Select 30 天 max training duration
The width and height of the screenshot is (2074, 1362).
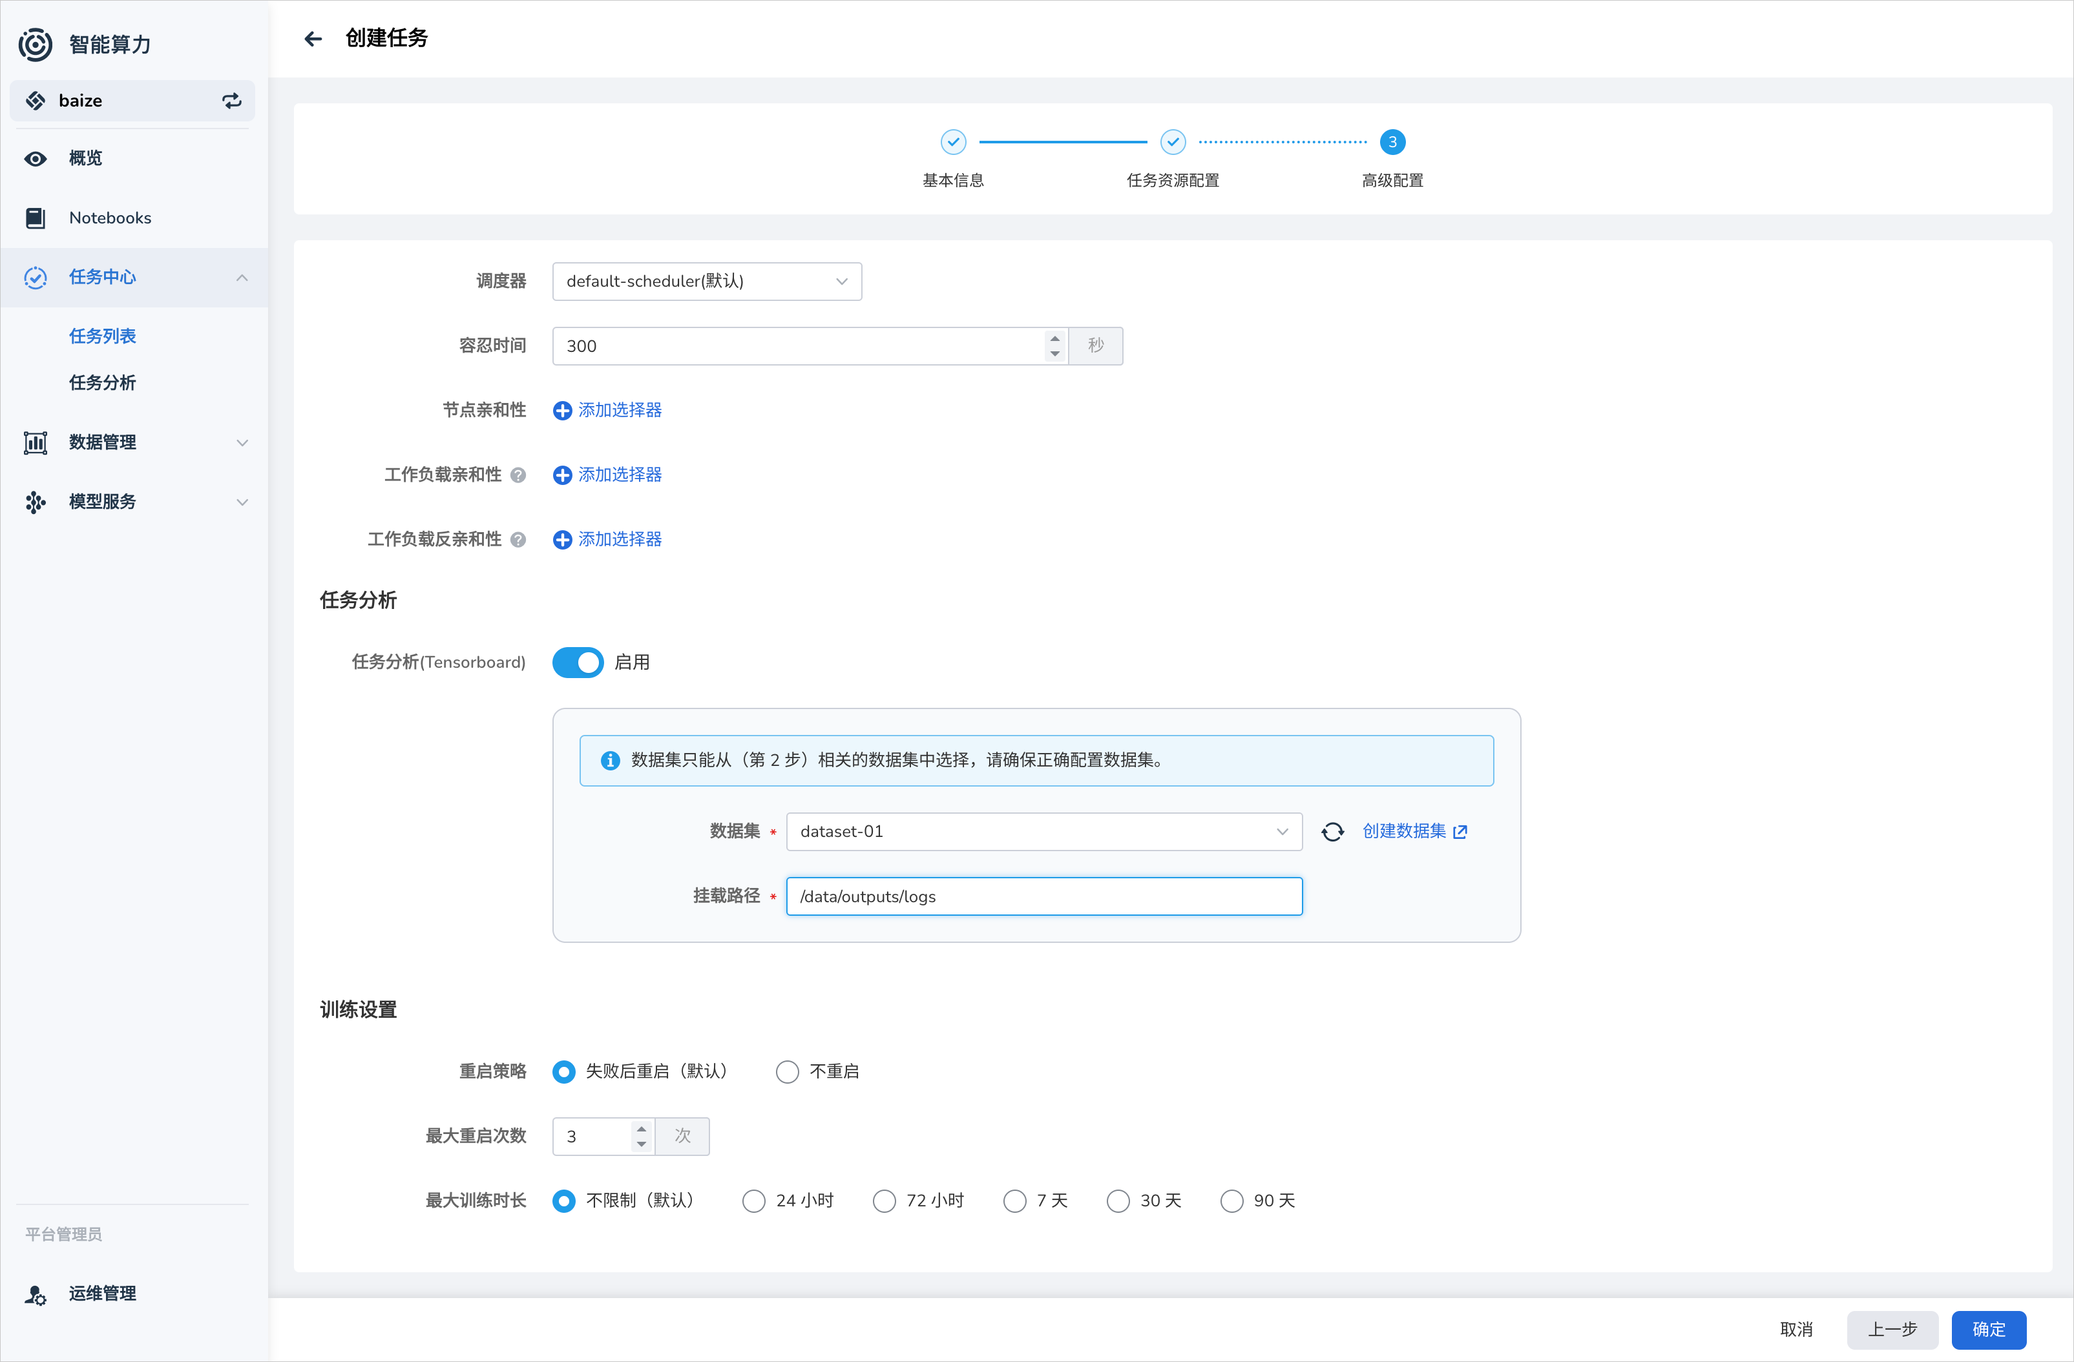(1118, 1201)
